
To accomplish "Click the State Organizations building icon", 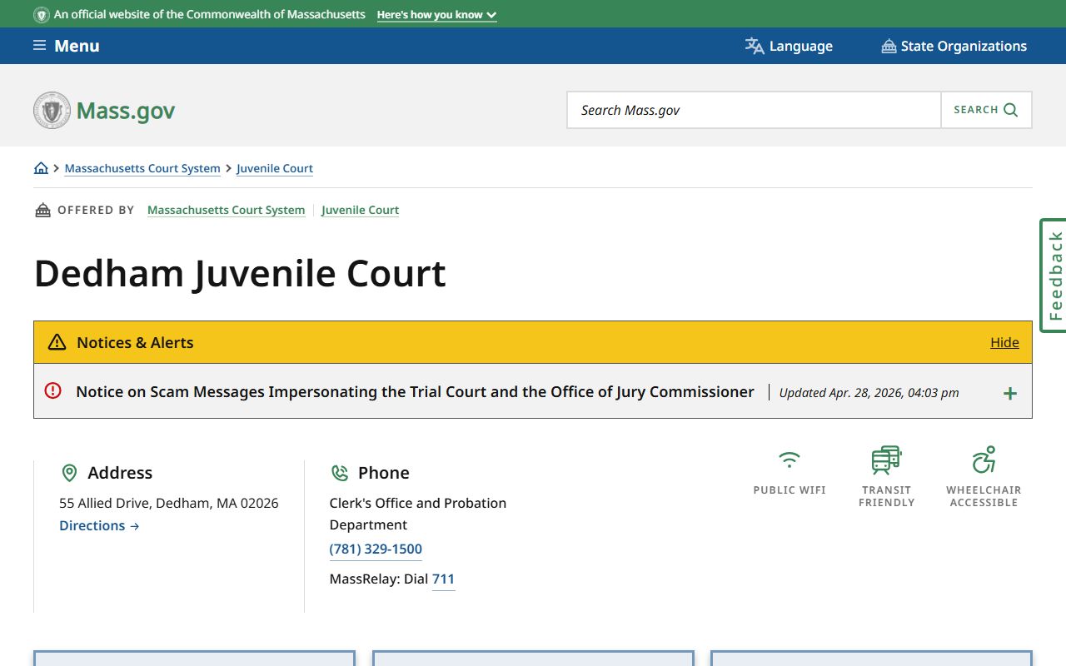I will pos(889,47).
